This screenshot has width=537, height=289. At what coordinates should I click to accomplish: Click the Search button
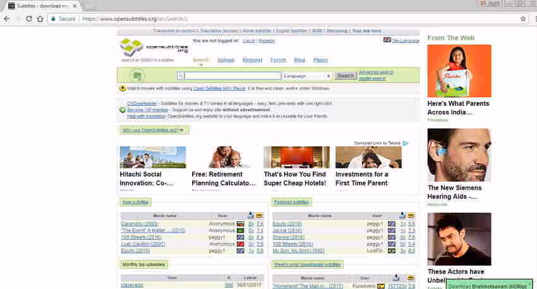(x=345, y=76)
